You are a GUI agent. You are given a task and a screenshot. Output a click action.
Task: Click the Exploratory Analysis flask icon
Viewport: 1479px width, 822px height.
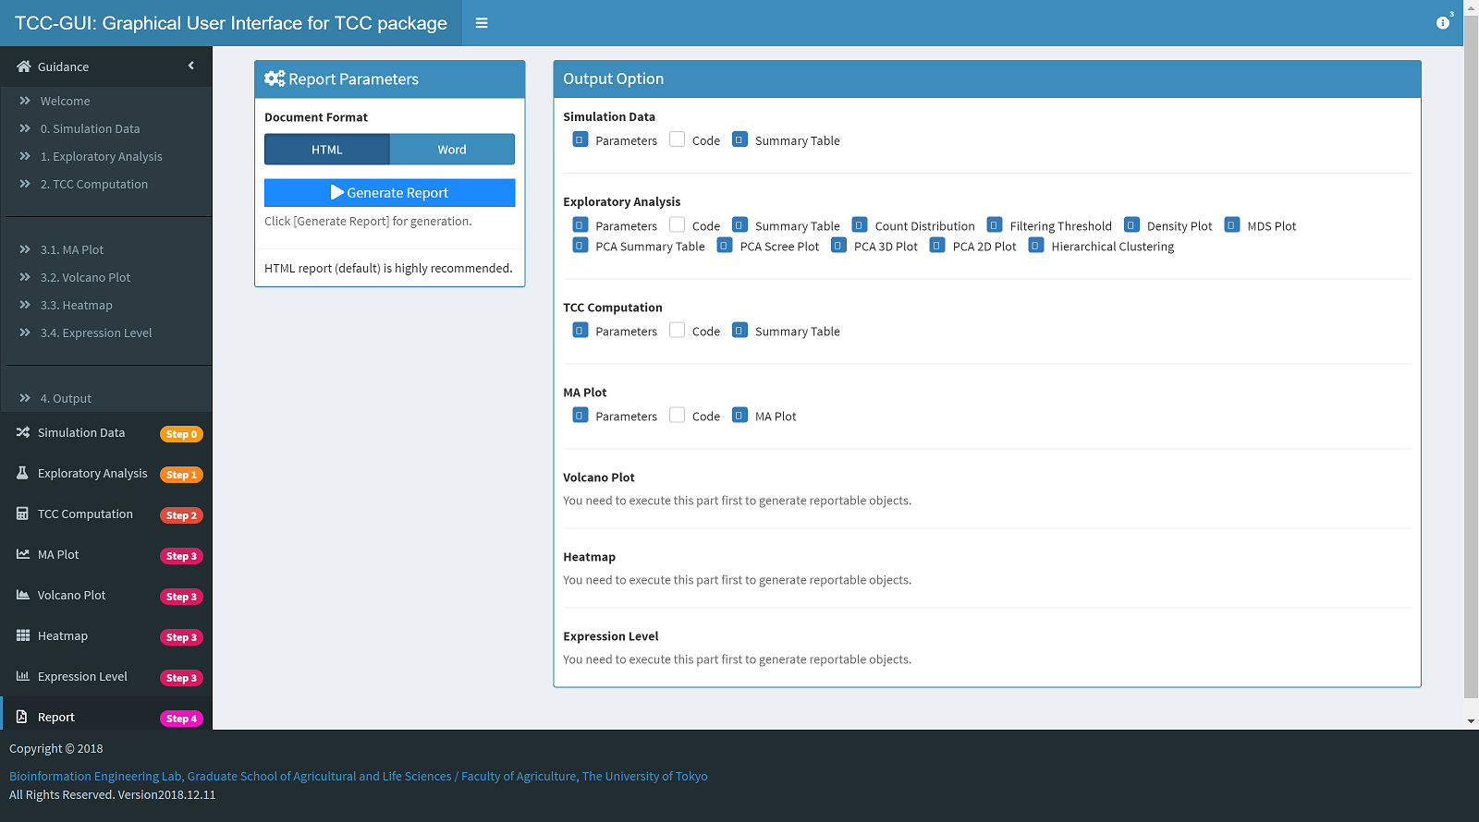click(23, 473)
